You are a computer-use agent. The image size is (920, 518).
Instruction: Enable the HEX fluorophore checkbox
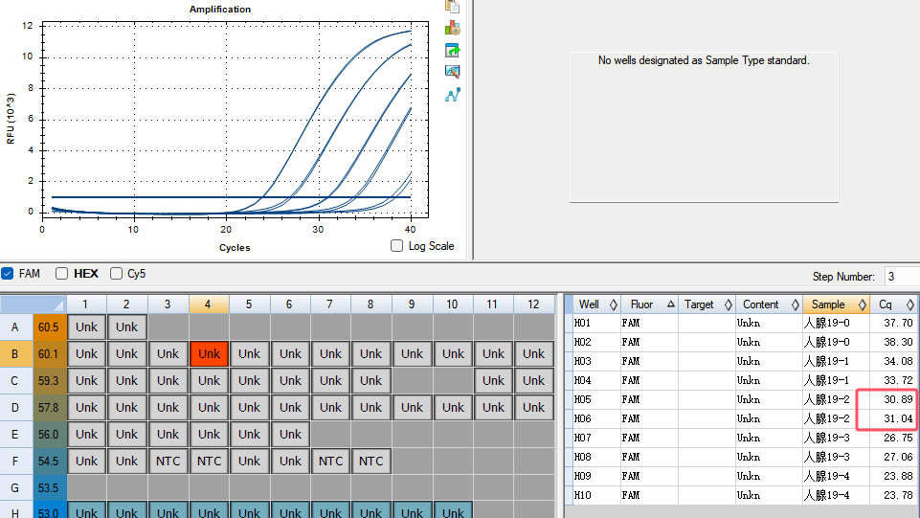61,274
